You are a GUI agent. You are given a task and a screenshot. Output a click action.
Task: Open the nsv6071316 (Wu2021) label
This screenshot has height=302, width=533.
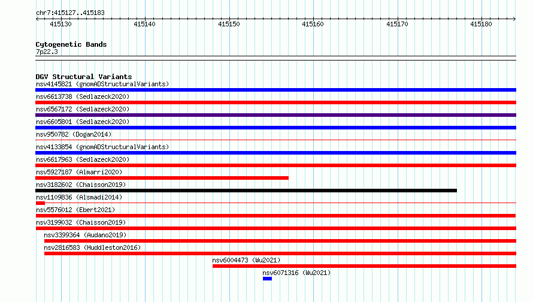click(296, 273)
